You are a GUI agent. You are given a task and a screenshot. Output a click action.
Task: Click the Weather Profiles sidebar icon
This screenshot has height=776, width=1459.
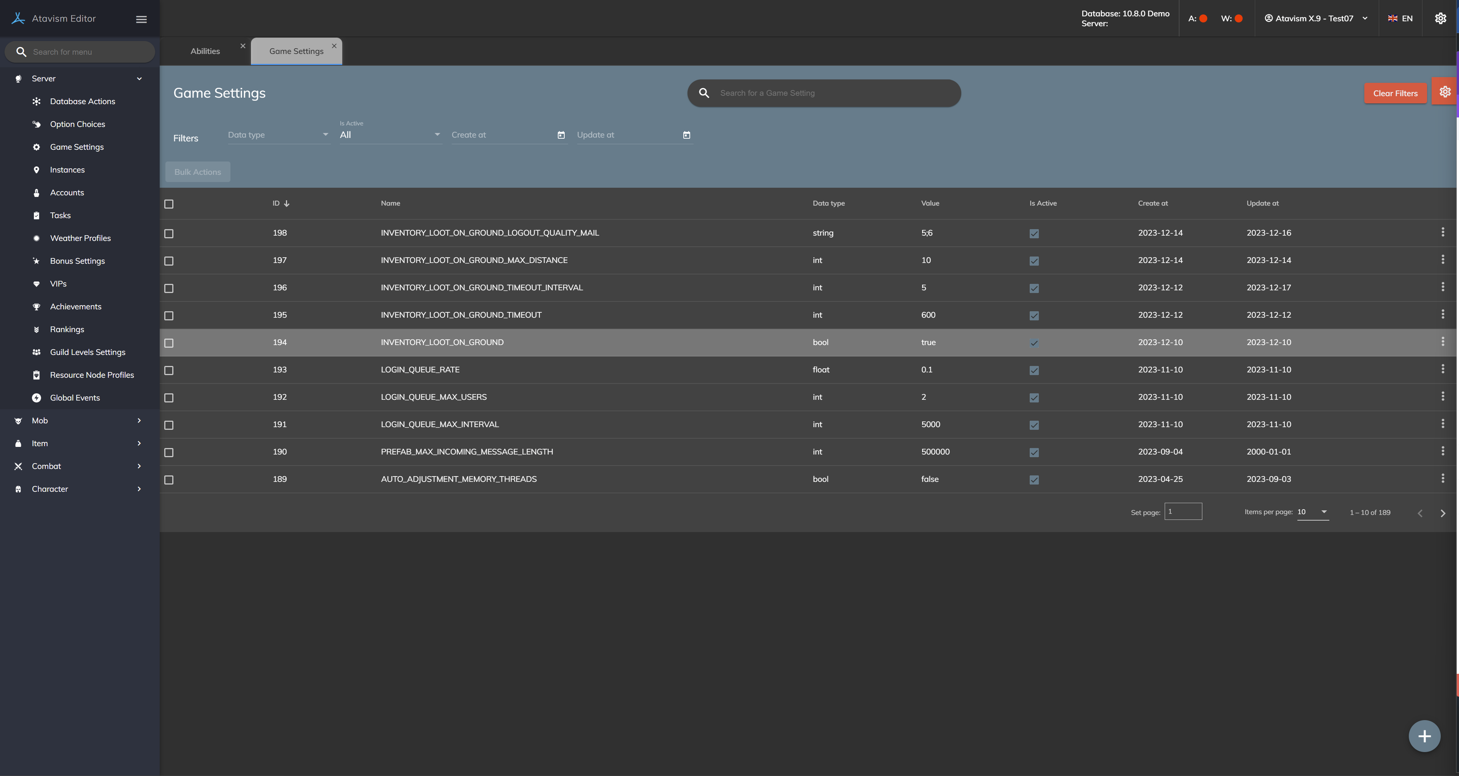tap(37, 238)
